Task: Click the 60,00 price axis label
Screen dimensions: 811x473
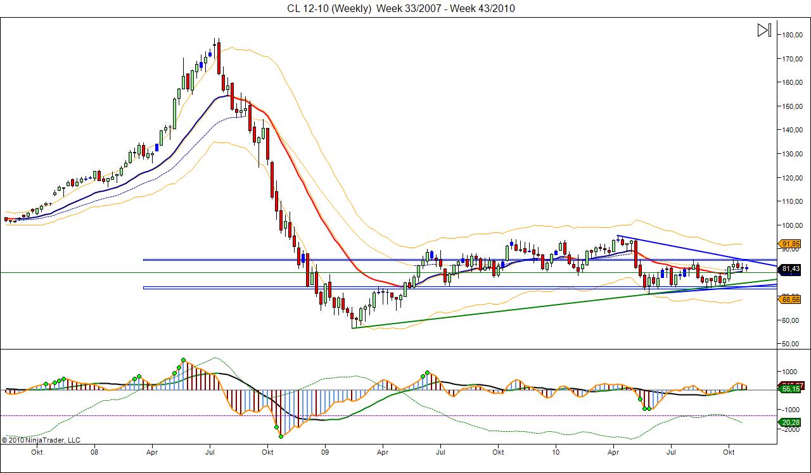Action: pyautogui.click(x=791, y=320)
